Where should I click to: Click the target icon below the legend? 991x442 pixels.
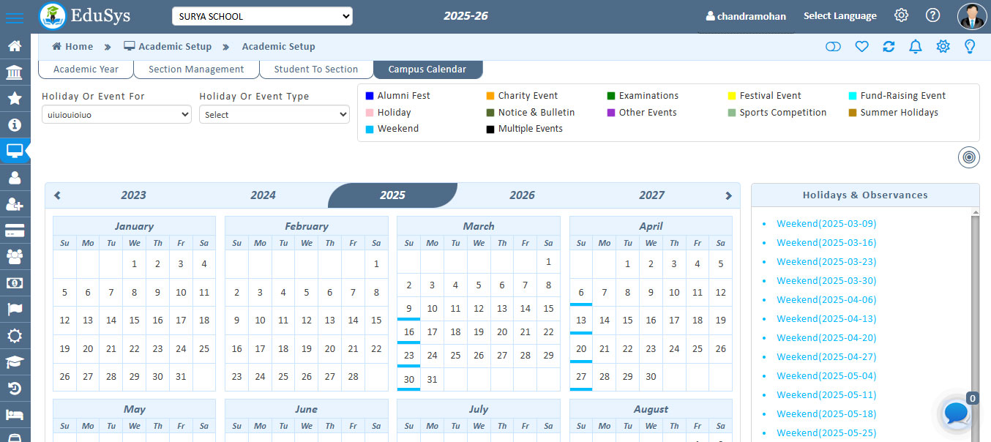[x=968, y=157]
